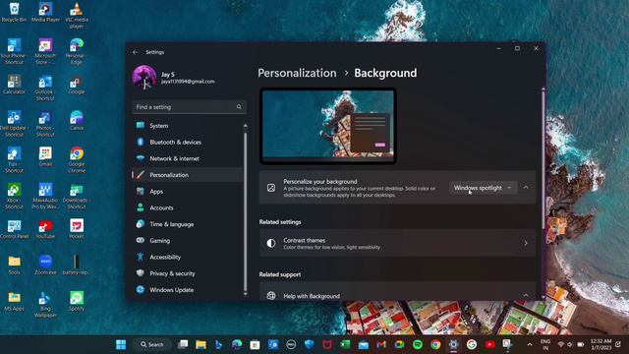This screenshot has width=629, height=354.
Task: Click the Find a setting search field
Action: (x=189, y=107)
